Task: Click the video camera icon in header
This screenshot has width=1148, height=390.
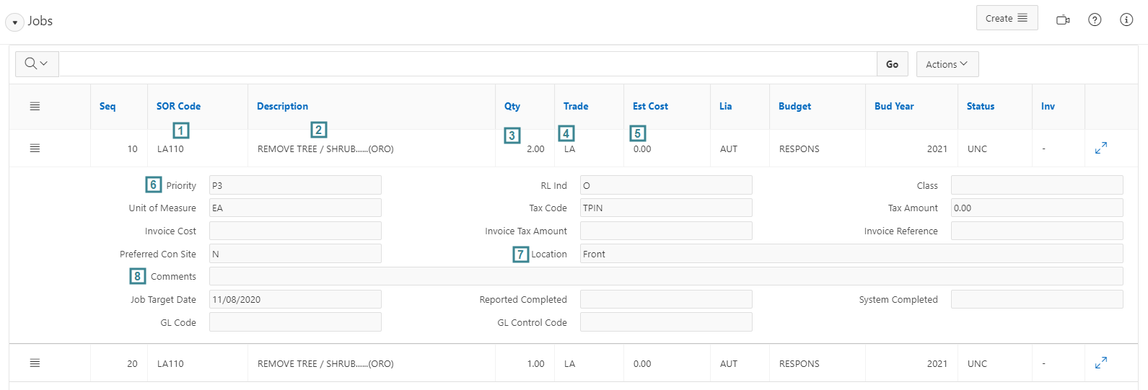Action: [x=1062, y=20]
